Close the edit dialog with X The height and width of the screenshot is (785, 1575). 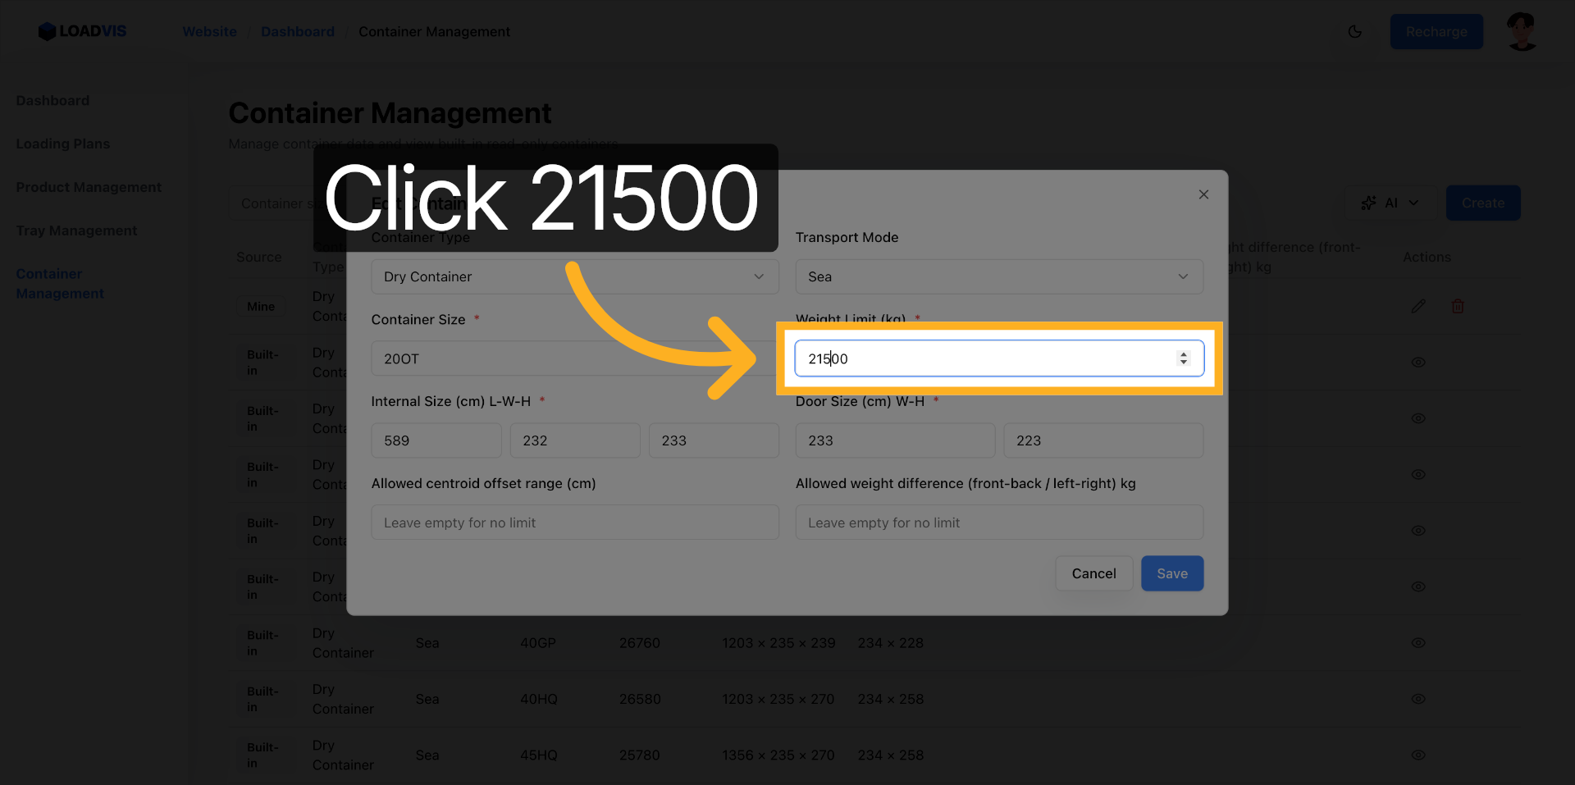click(1203, 194)
